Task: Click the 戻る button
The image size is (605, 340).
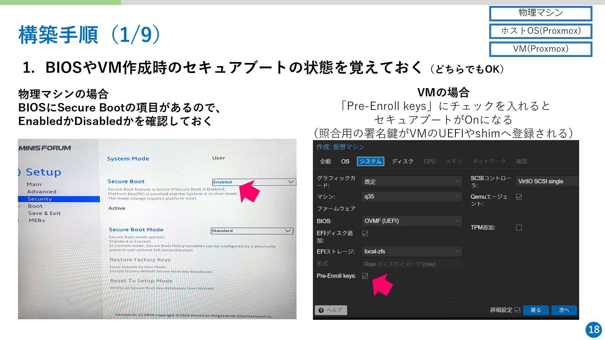Action: tap(535, 310)
